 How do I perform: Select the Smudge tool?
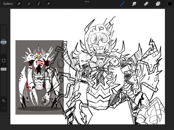coord(134,4)
